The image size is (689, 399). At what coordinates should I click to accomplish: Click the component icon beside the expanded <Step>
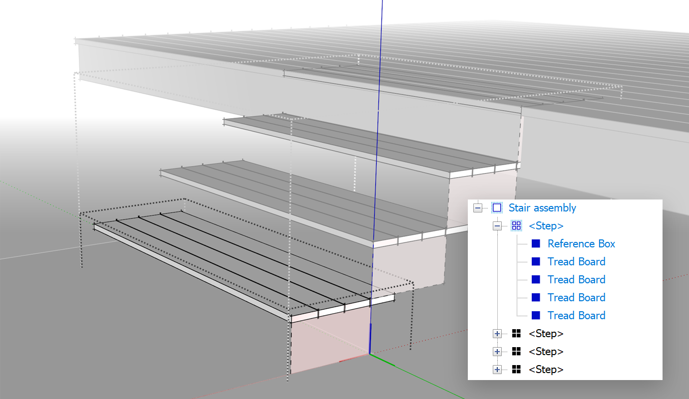click(516, 225)
